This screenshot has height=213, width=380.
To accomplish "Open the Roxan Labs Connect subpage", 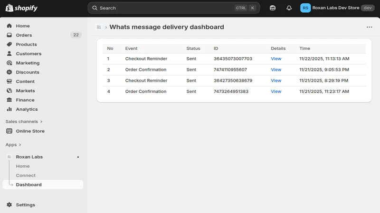I will click(x=26, y=175).
